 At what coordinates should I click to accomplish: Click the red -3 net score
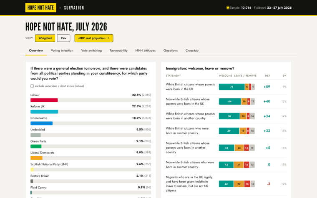pyautogui.click(x=269, y=184)
